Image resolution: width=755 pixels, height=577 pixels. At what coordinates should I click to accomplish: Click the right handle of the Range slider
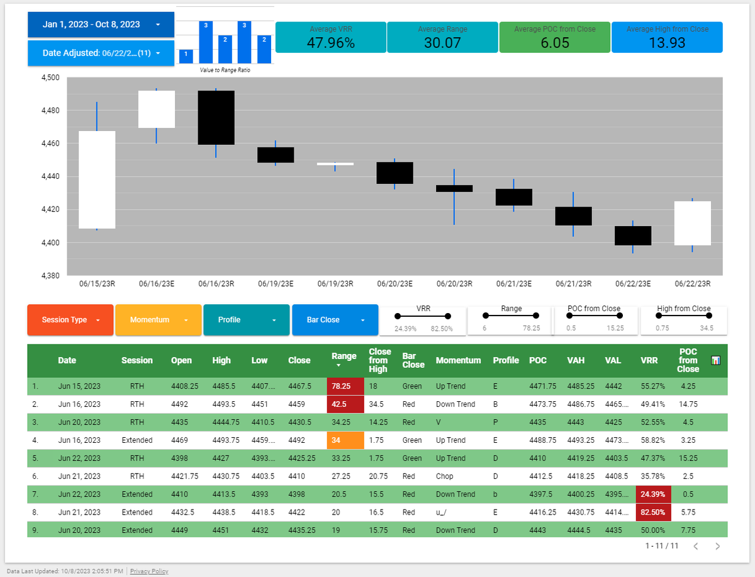click(535, 316)
